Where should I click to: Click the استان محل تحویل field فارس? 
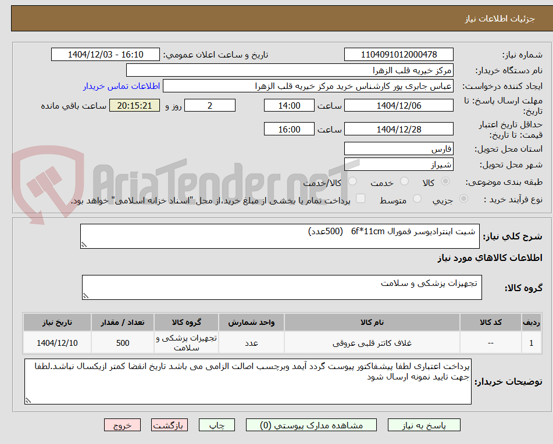(x=398, y=149)
